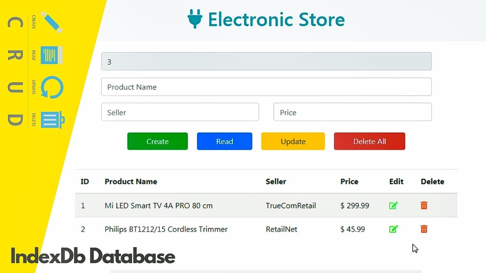Click the Electronic Store heading

(276, 19)
